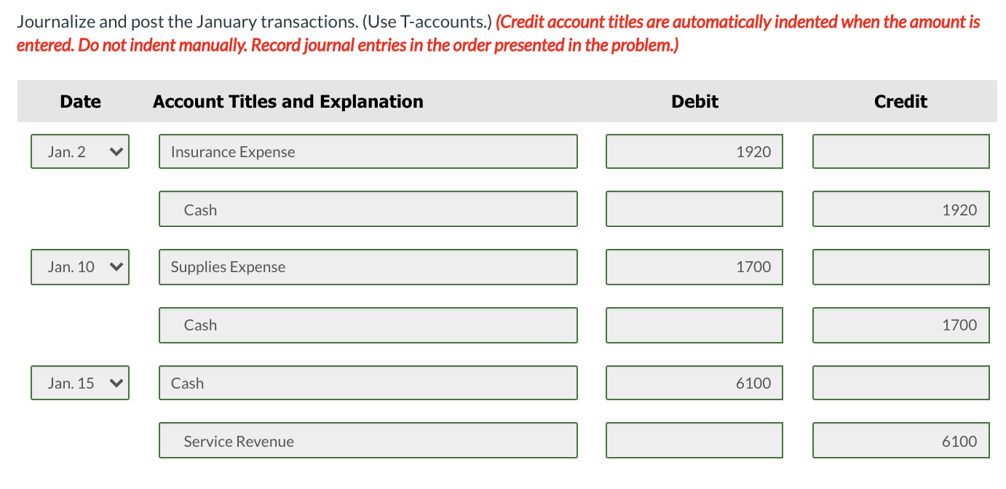The height and width of the screenshot is (489, 1006).
Task: Click the Service Revenue account title field
Action: coord(368,440)
